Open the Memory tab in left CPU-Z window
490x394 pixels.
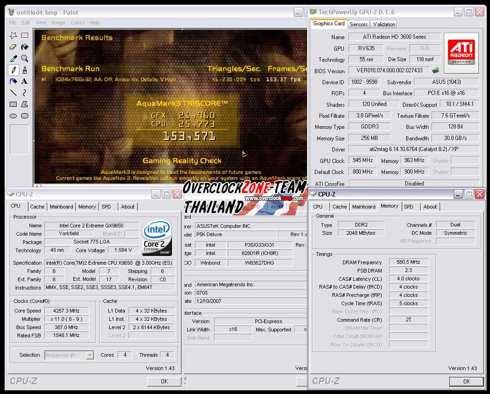(x=87, y=207)
